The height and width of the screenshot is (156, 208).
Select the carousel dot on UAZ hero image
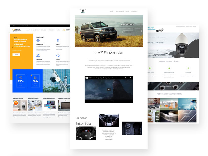[x=105, y=46]
